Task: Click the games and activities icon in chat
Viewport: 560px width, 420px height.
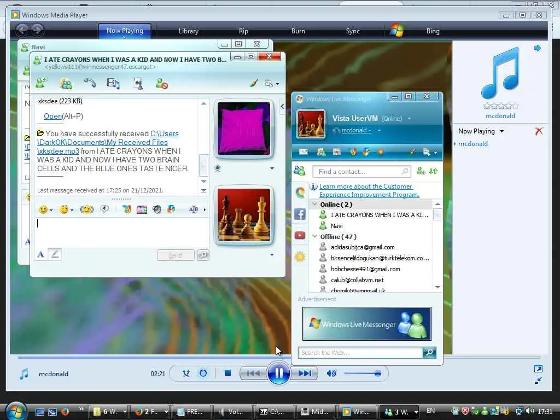Action: pyautogui.click(x=138, y=84)
